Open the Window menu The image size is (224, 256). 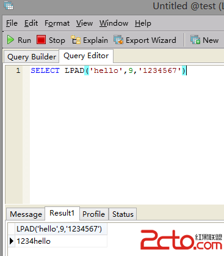114,23
